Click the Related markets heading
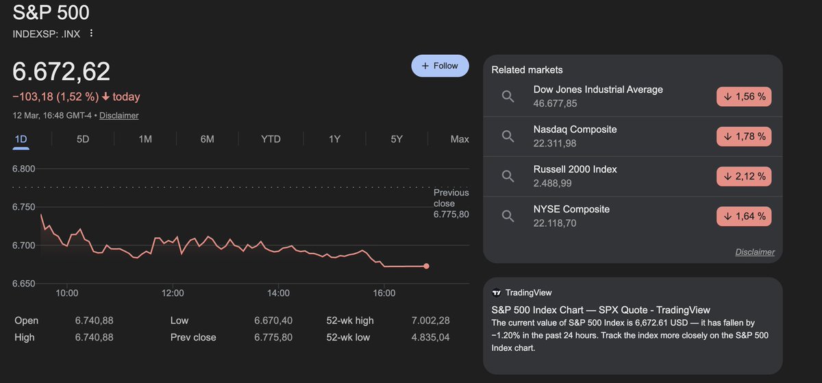 (527, 70)
